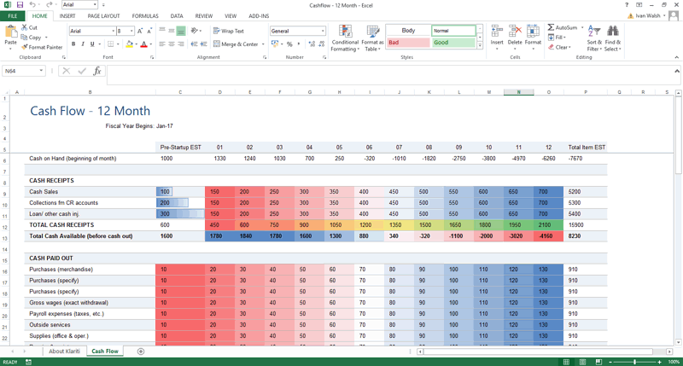Expand the General number format dropdown

point(323,32)
